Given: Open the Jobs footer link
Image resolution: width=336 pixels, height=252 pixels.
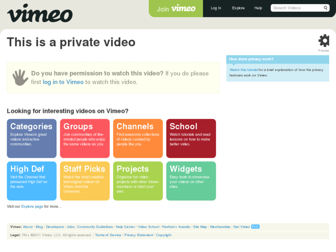Looking at the screenshot, I should pyautogui.click(x=71, y=227).
